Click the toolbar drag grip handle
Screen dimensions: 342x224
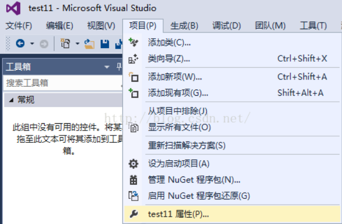[8, 44]
